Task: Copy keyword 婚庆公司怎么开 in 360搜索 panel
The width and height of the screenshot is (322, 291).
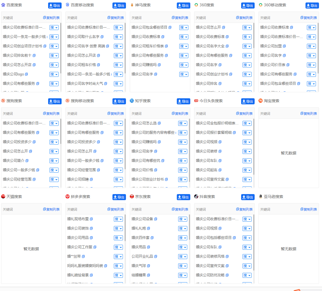Action: tap(224, 27)
